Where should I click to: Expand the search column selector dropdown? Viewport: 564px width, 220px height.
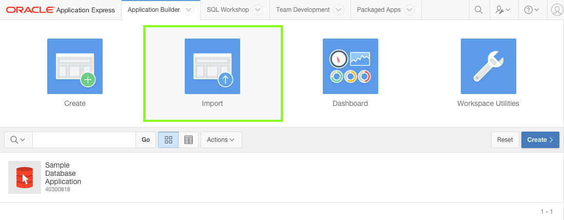pos(18,140)
